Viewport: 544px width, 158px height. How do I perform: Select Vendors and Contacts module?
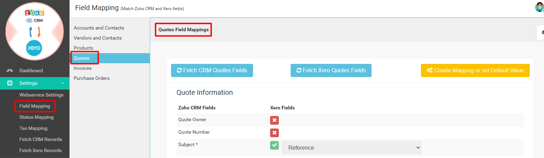pos(98,38)
